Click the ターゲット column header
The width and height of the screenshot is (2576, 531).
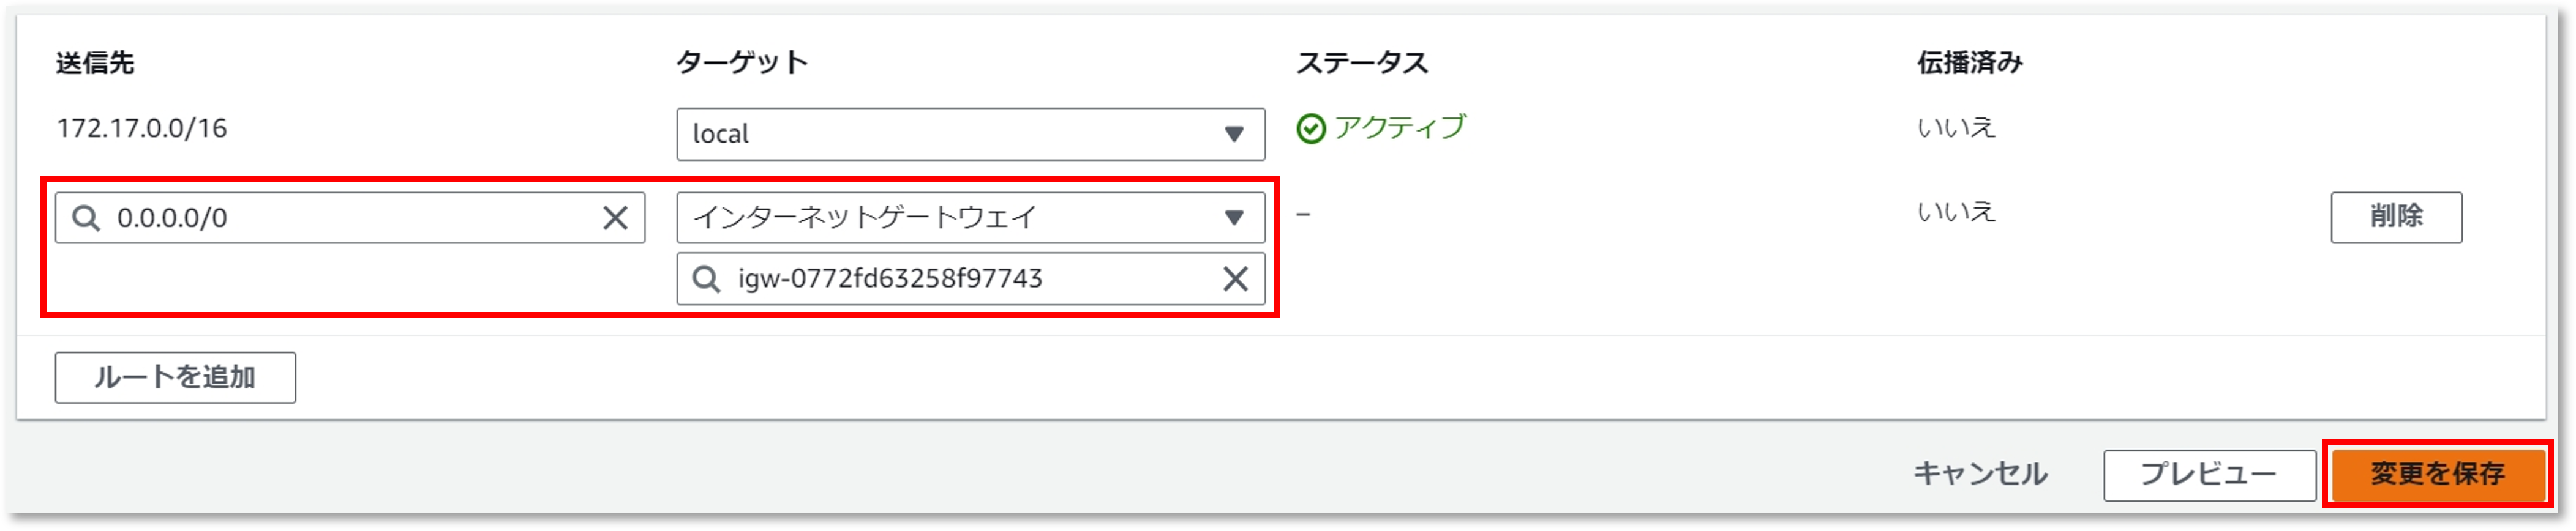tap(742, 62)
